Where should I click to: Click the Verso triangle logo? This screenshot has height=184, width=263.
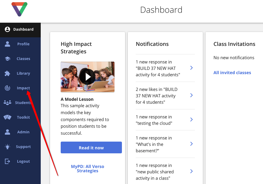click(x=19, y=9)
